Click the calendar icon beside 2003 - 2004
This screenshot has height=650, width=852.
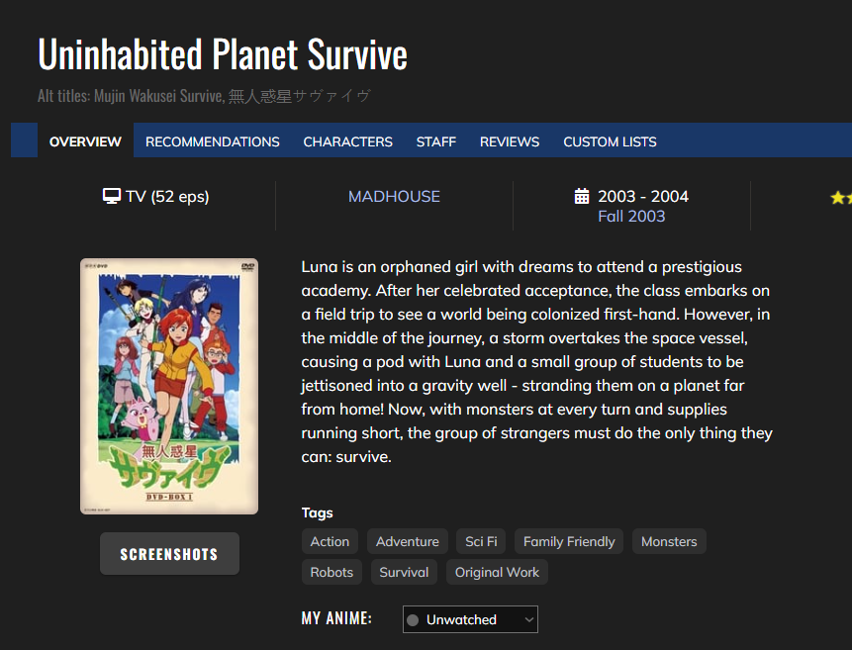tap(582, 196)
